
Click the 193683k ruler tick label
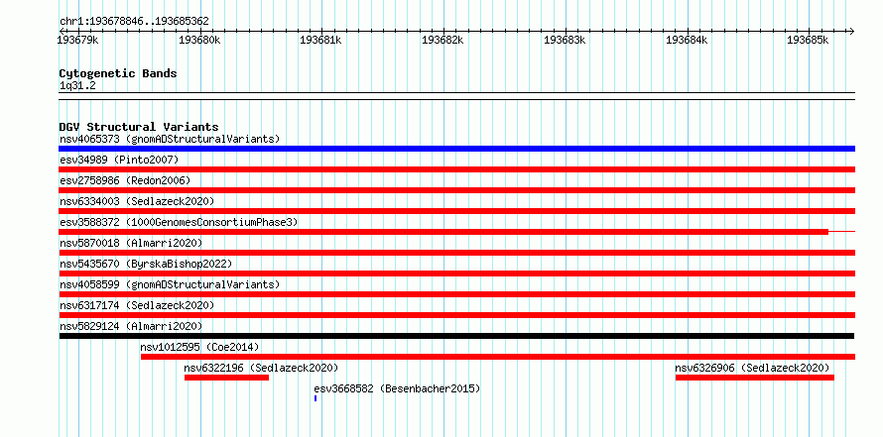[565, 41]
